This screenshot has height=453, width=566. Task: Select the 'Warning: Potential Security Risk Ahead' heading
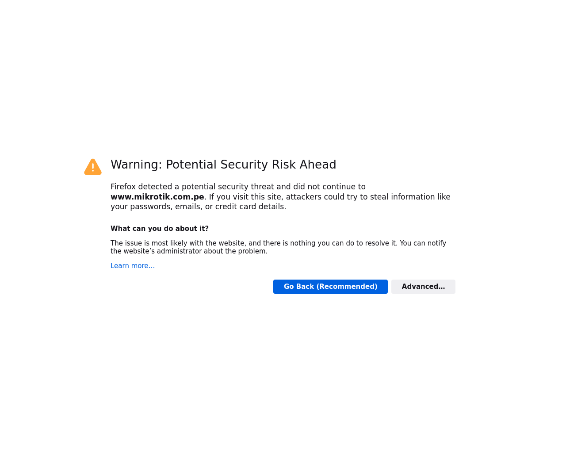point(223,165)
